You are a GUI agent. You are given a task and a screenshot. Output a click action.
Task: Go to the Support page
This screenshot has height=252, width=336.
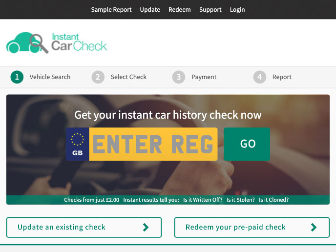pyautogui.click(x=210, y=10)
